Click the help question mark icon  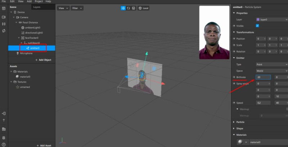click(x=4, y=144)
